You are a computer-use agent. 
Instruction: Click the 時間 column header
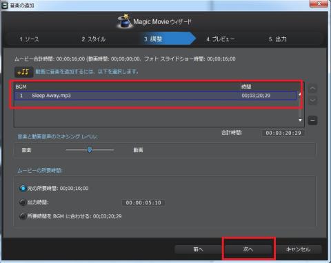tap(246, 87)
